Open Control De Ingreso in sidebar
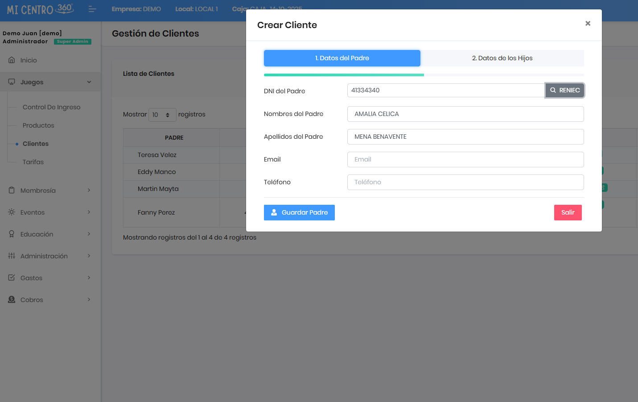 point(51,107)
